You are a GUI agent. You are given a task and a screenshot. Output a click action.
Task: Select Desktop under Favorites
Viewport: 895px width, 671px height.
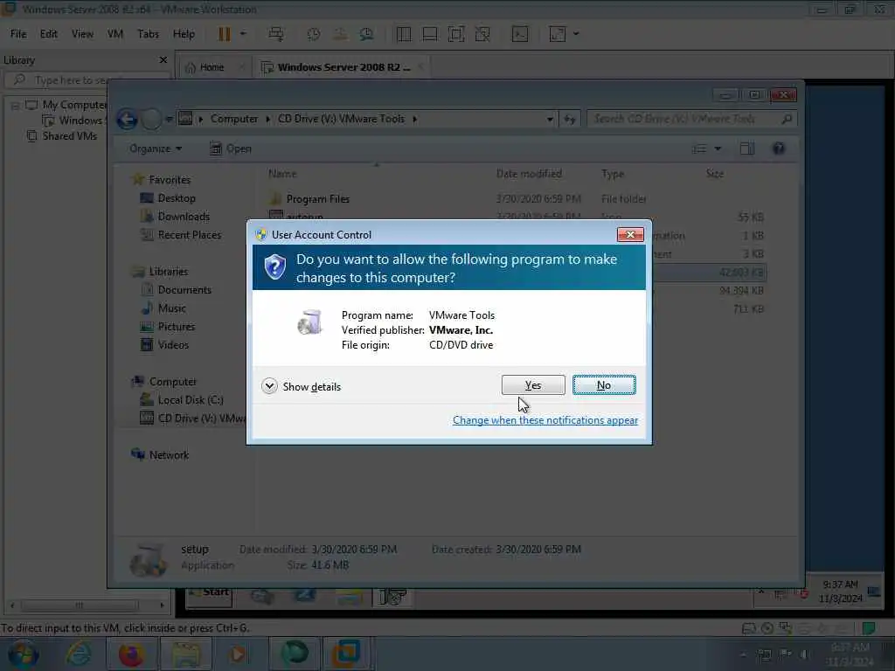tap(177, 198)
